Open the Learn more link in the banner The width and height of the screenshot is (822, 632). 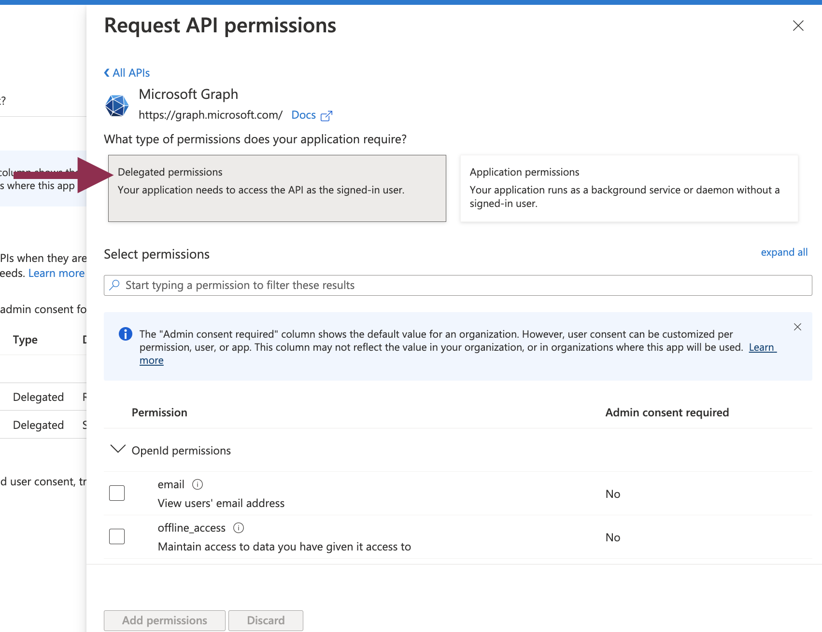coord(761,347)
